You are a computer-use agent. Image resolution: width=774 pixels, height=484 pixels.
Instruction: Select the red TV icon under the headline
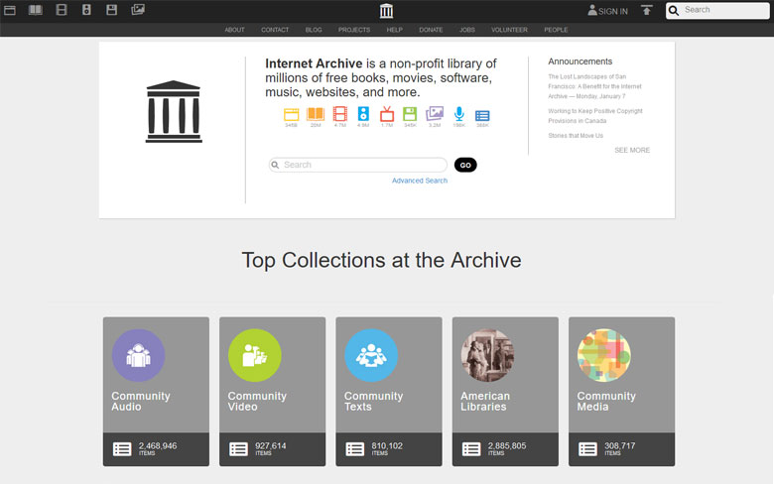pos(387,114)
